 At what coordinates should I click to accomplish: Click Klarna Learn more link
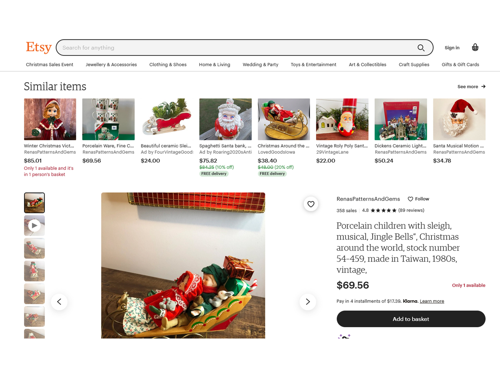pyautogui.click(x=432, y=301)
